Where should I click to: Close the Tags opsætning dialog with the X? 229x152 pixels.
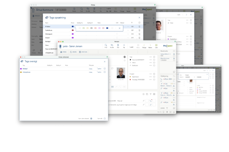[x=139, y=17]
